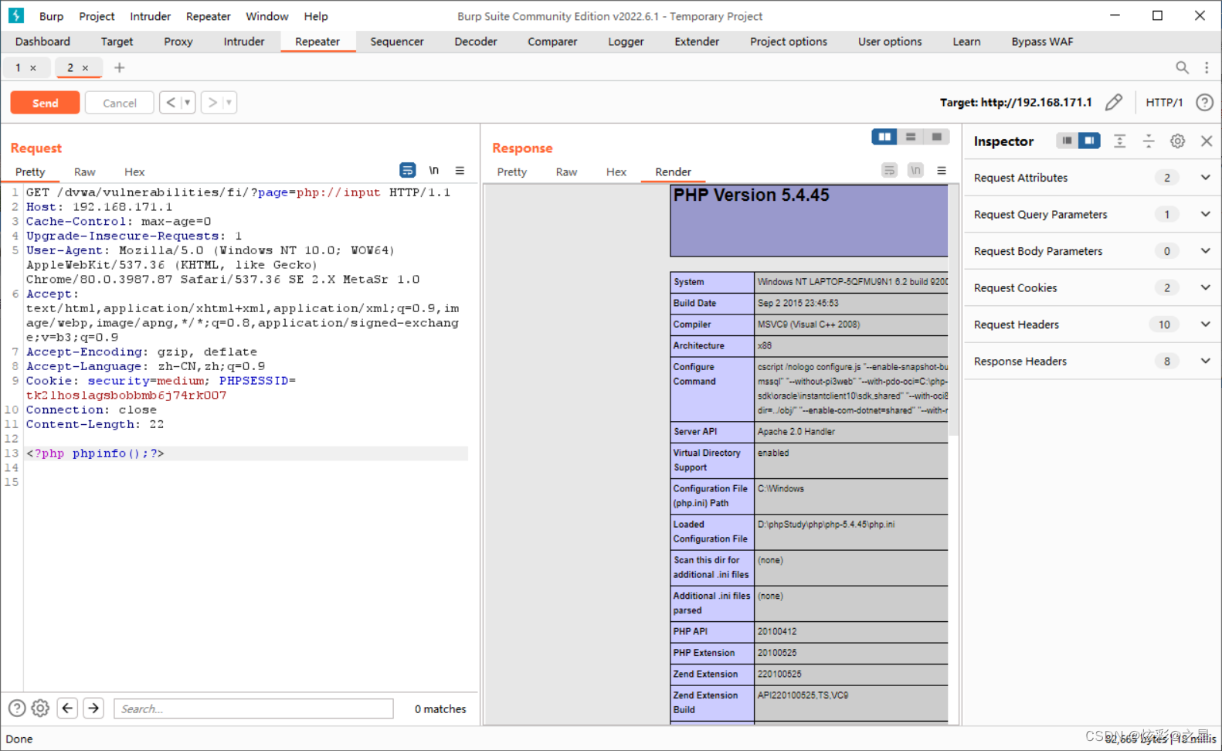Open search help question icon at bottom
1222x751 pixels.
(x=17, y=709)
